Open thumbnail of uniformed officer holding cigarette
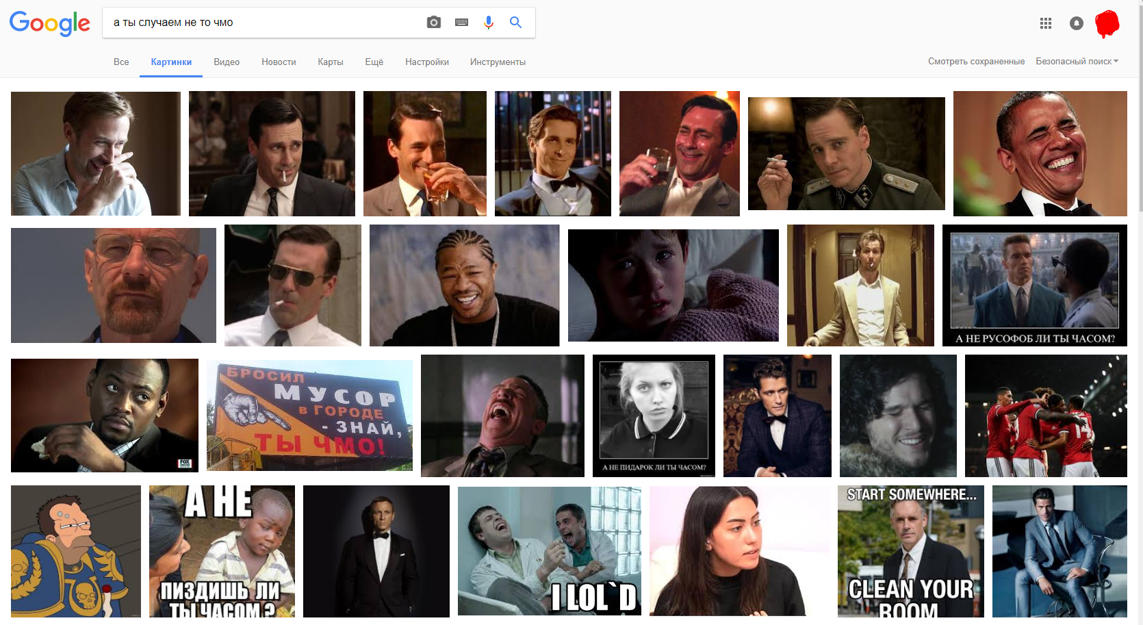This screenshot has width=1143, height=625. (x=847, y=153)
